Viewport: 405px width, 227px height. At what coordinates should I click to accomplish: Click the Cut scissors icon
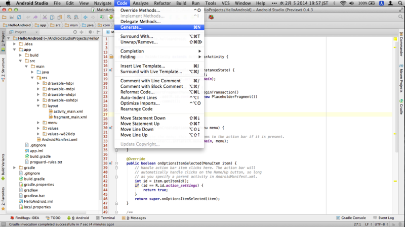pyautogui.click(x=45, y=17)
